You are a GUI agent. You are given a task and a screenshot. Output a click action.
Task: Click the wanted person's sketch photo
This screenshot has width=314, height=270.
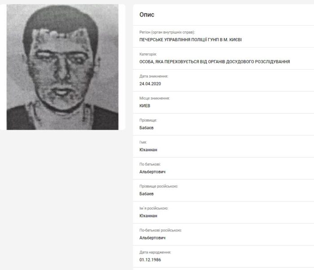tap(62, 67)
